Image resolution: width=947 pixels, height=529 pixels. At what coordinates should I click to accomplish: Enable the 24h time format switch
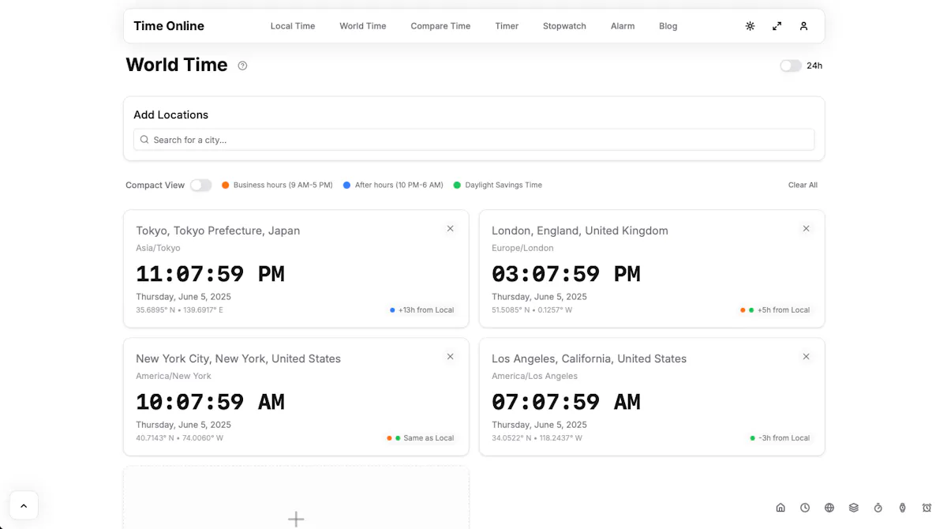click(x=791, y=66)
